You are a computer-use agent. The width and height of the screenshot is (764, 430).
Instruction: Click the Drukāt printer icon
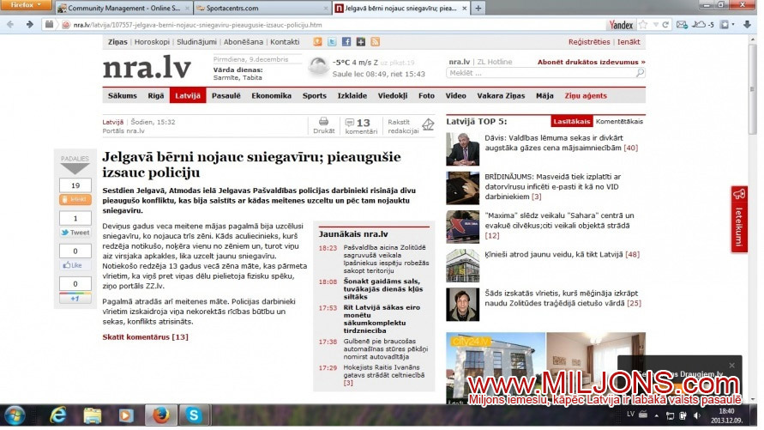323,122
